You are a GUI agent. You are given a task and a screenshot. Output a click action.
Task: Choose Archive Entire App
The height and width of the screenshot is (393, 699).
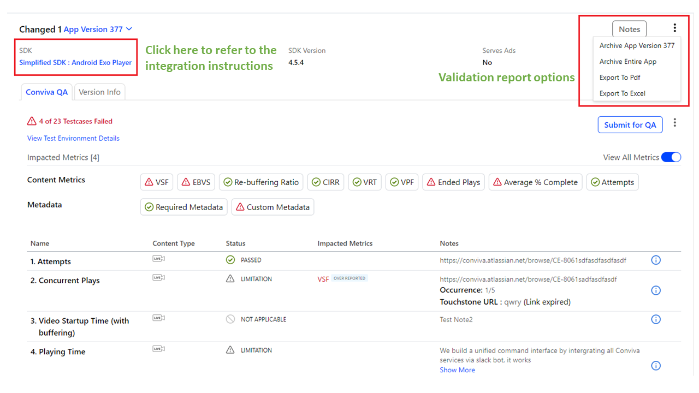coord(637,62)
